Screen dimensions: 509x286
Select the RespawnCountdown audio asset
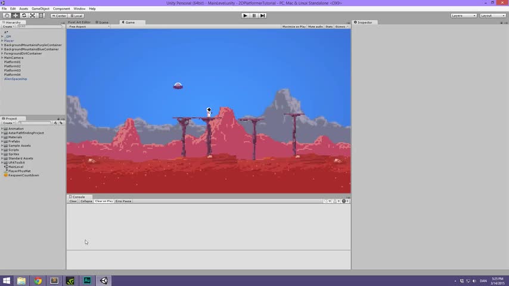click(x=21, y=175)
